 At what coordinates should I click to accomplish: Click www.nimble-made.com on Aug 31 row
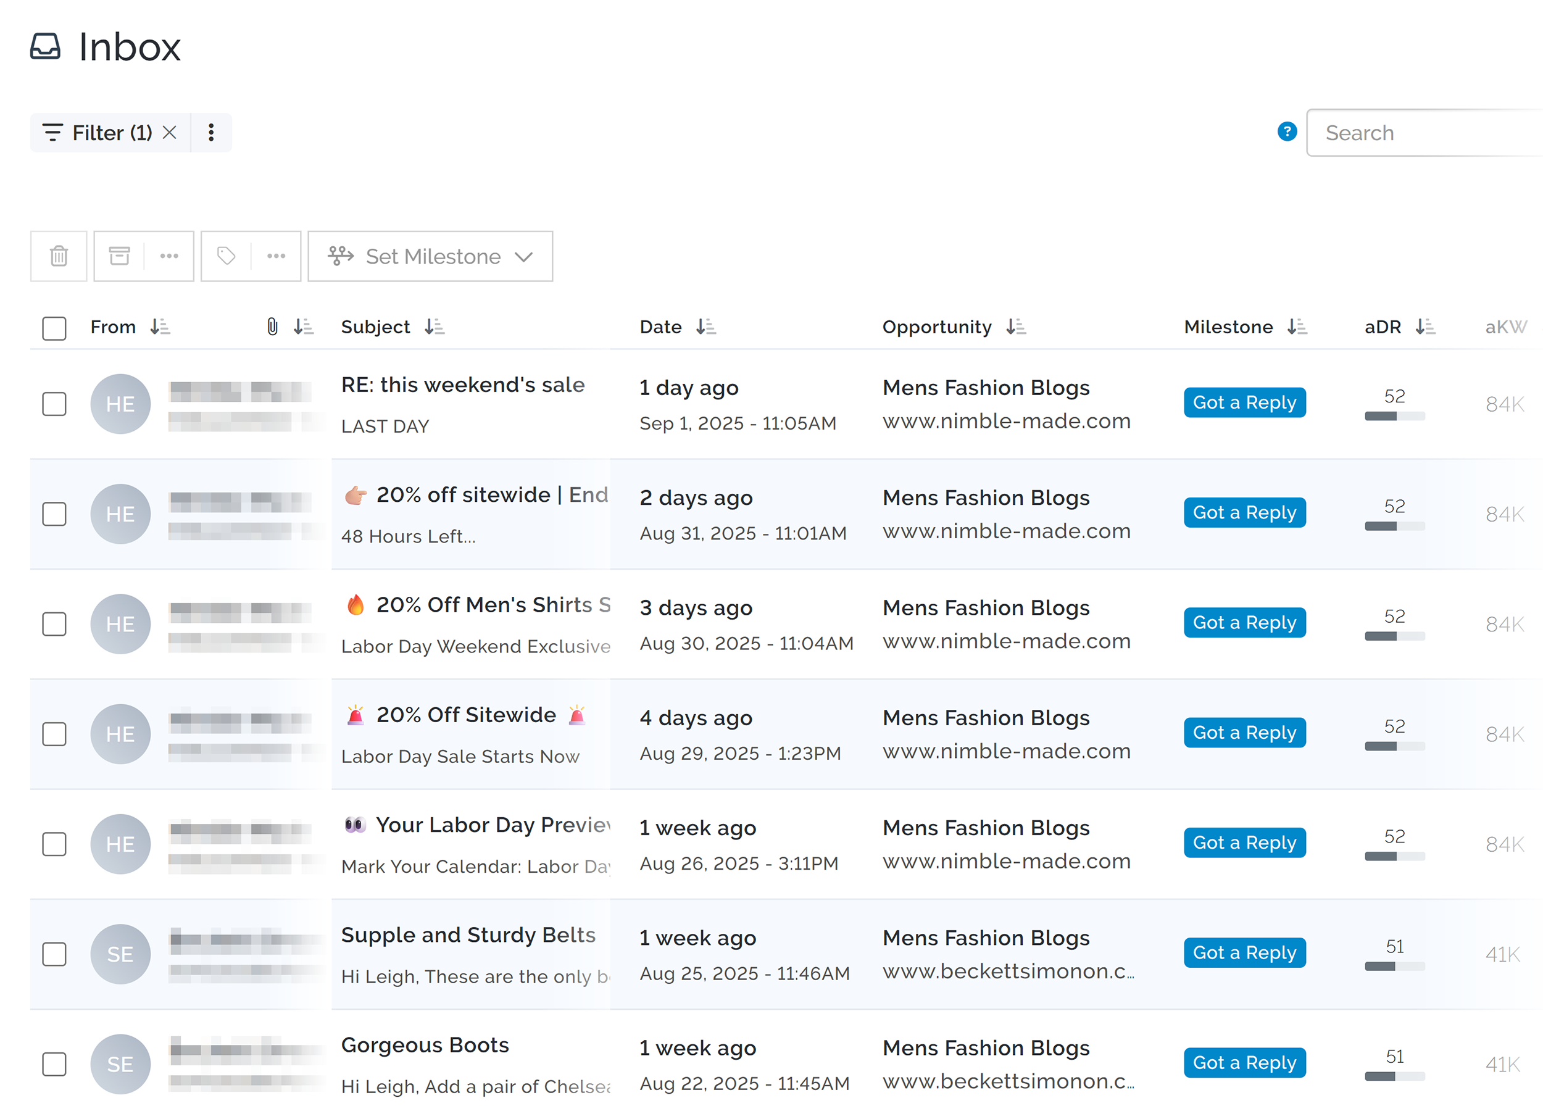pyautogui.click(x=1007, y=531)
